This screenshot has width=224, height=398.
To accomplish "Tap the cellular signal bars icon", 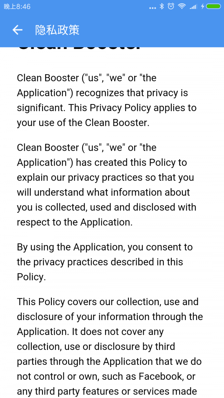I will 193,7.
